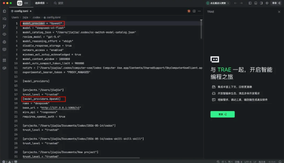Click line 19 name = "deepseek"
284x163 pixels.
36,103
